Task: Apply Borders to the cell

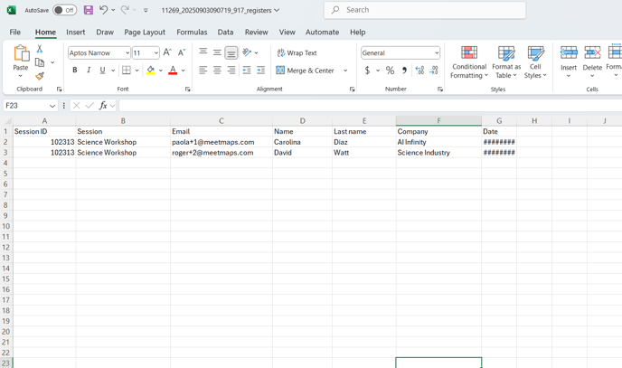Action: (x=127, y=71)
